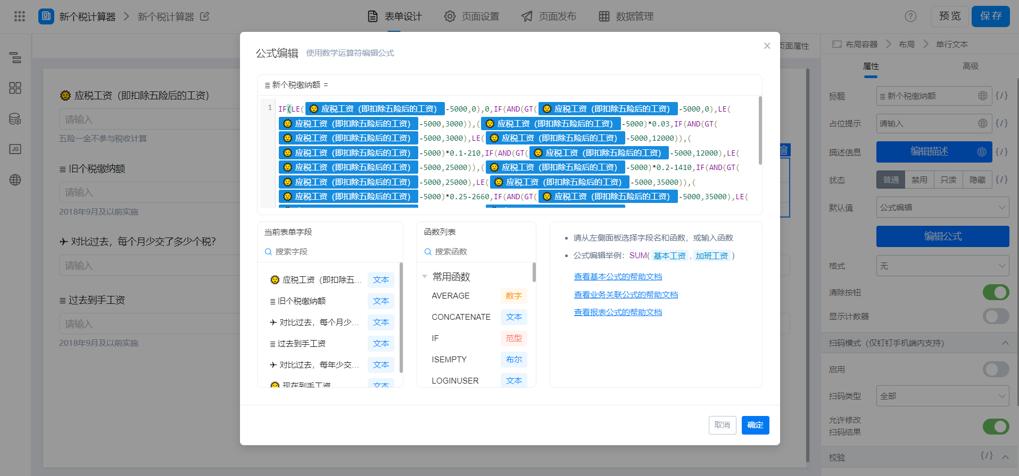Screen dimensions: 1019x476
Task: Click the 页面设置 gear icon
Action: (x=450, y=16)
